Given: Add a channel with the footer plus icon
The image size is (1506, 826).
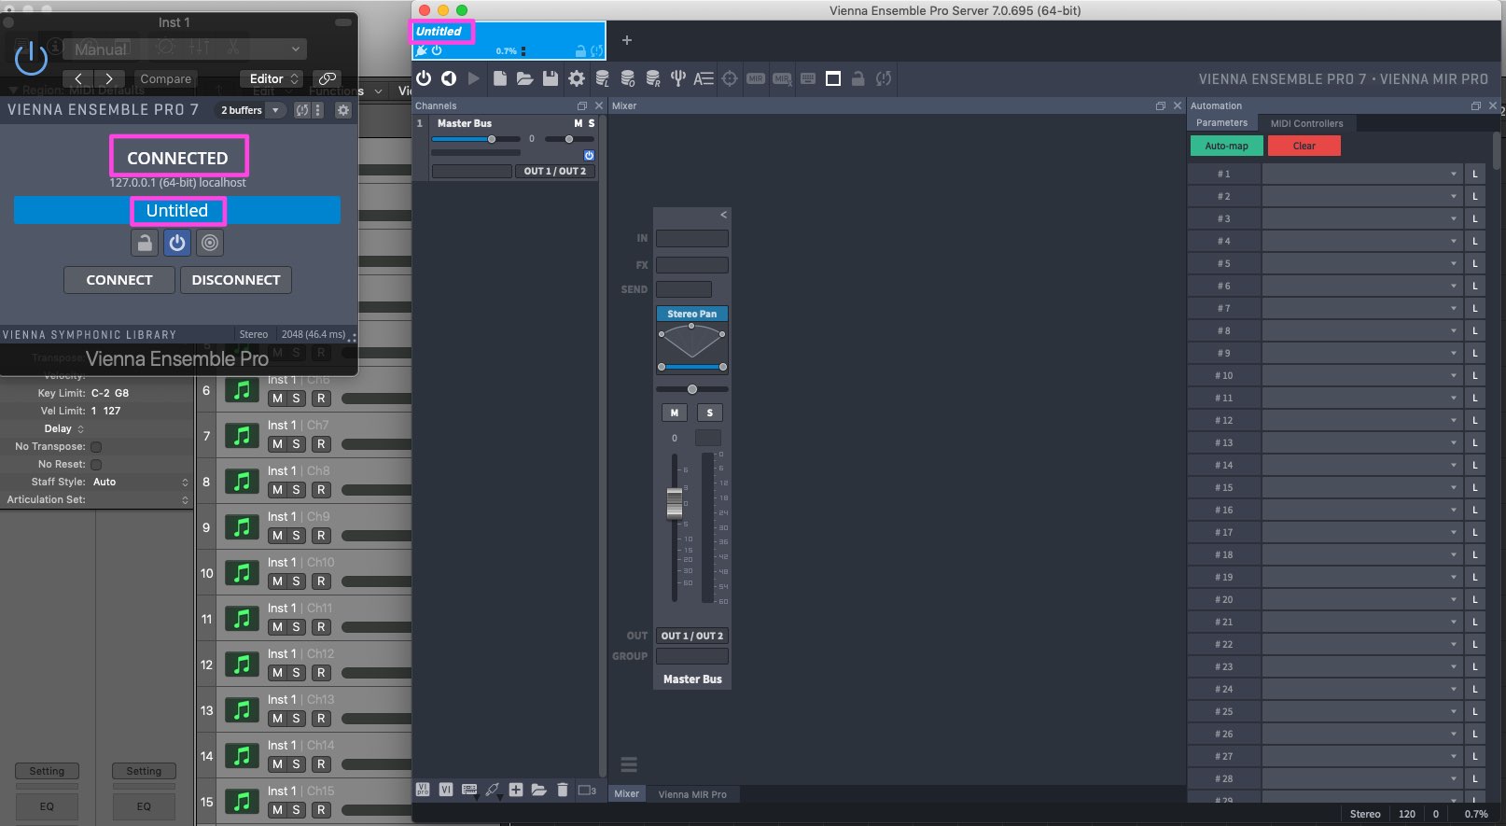Looking at the screenshot, I should (516, 790).
